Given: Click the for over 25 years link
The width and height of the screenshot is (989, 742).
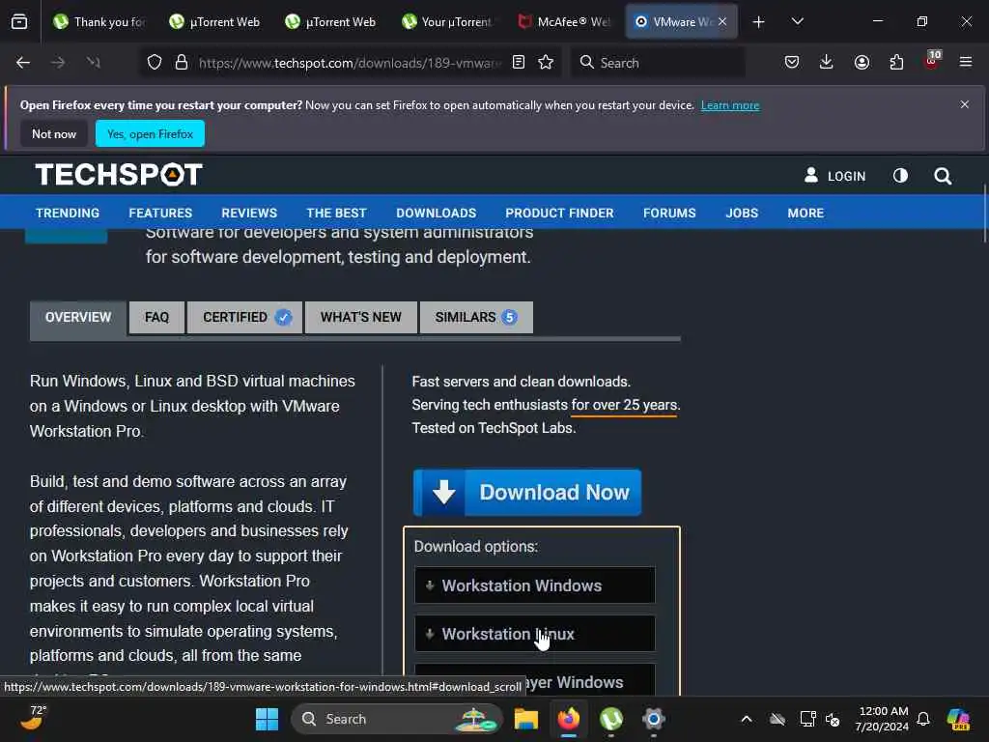Looking at the screenshot, I should 624,405.
